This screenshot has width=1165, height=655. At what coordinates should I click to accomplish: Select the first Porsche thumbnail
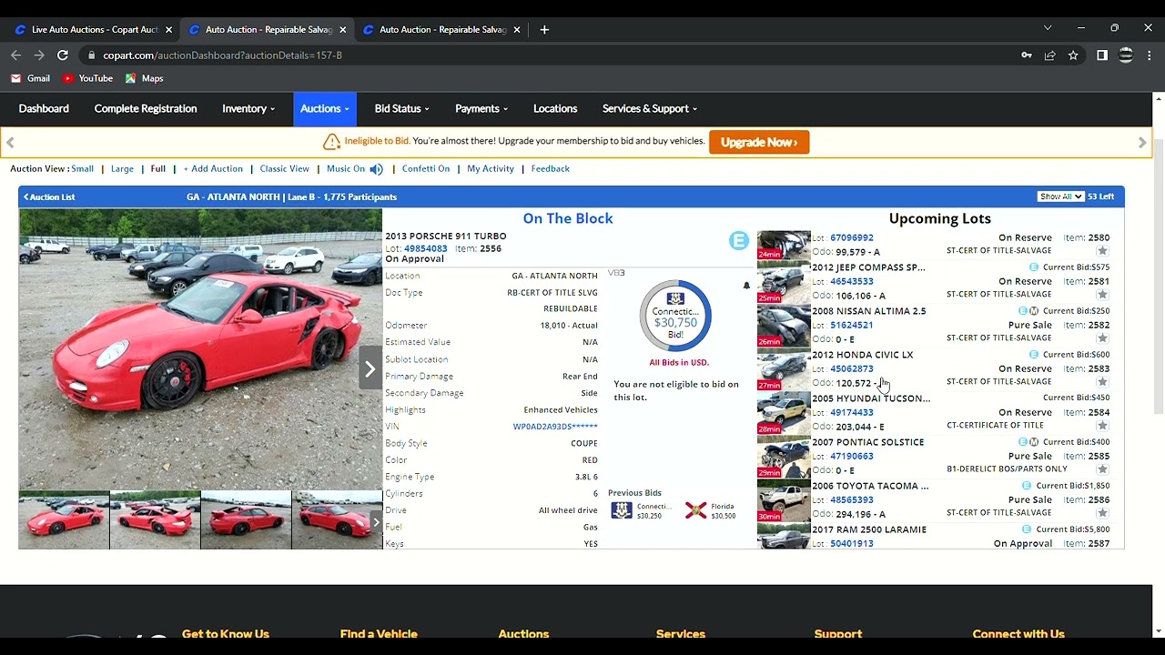tap(64, 520)
